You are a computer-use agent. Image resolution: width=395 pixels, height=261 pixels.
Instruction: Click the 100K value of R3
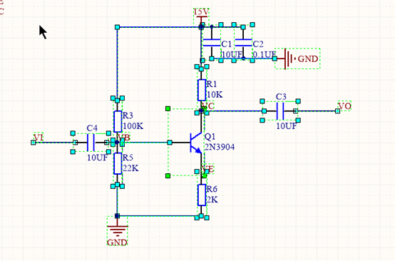[x=133, y=126]
